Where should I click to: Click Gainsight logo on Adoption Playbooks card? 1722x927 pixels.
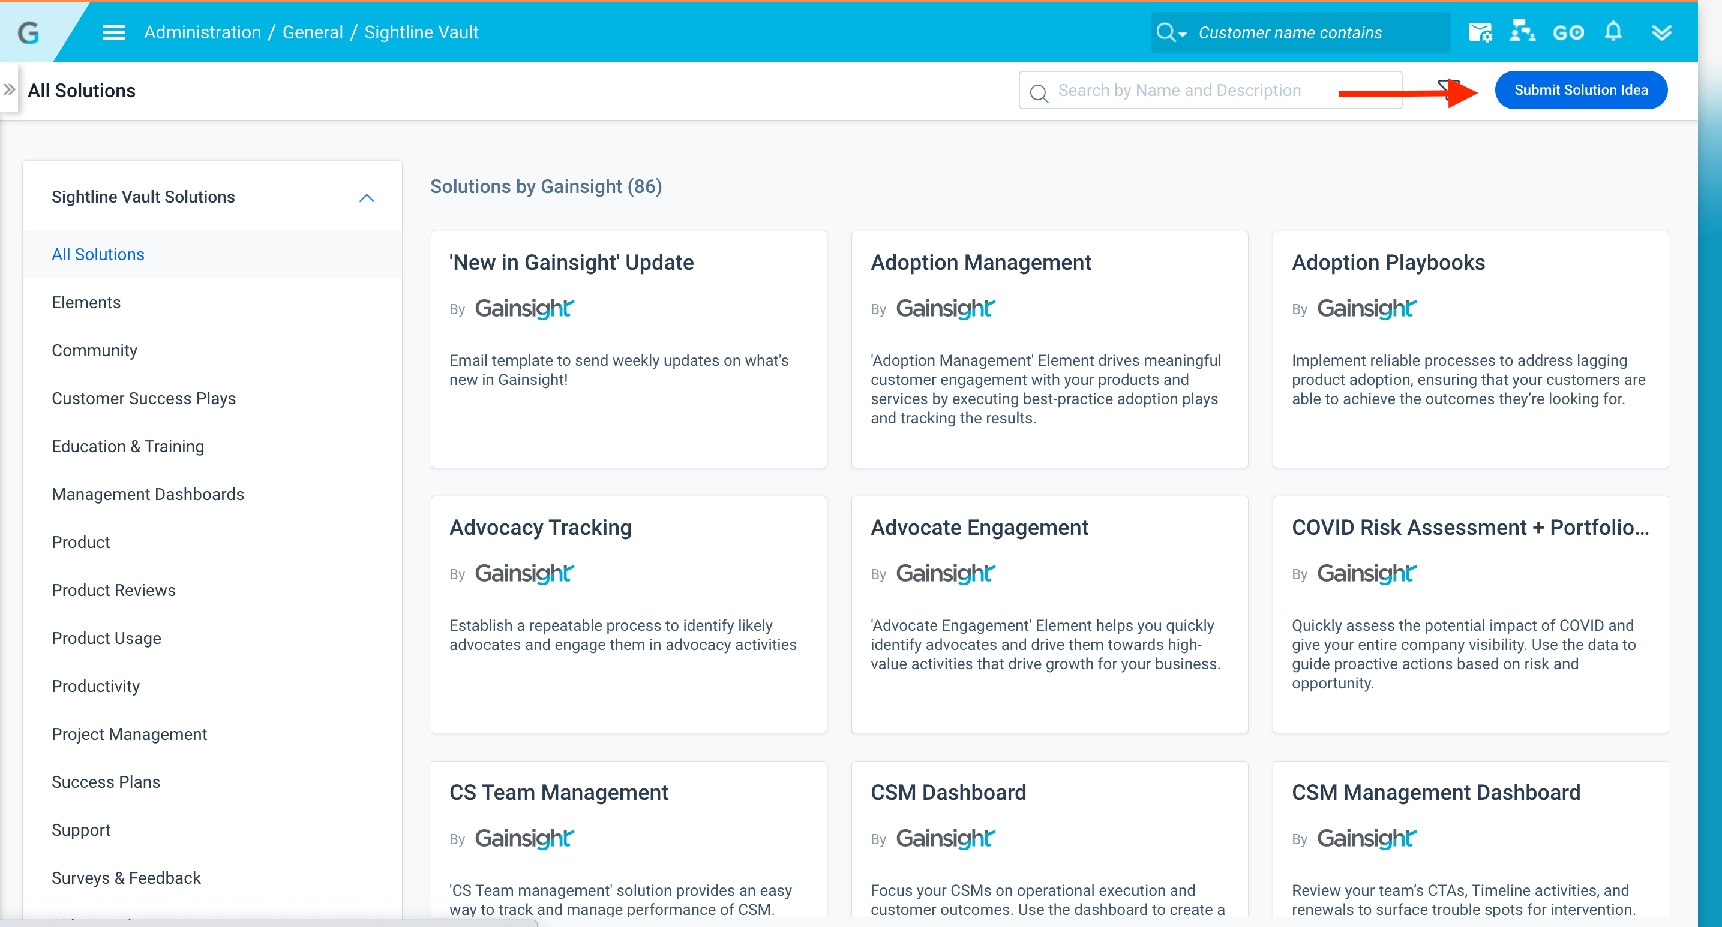1367,309
